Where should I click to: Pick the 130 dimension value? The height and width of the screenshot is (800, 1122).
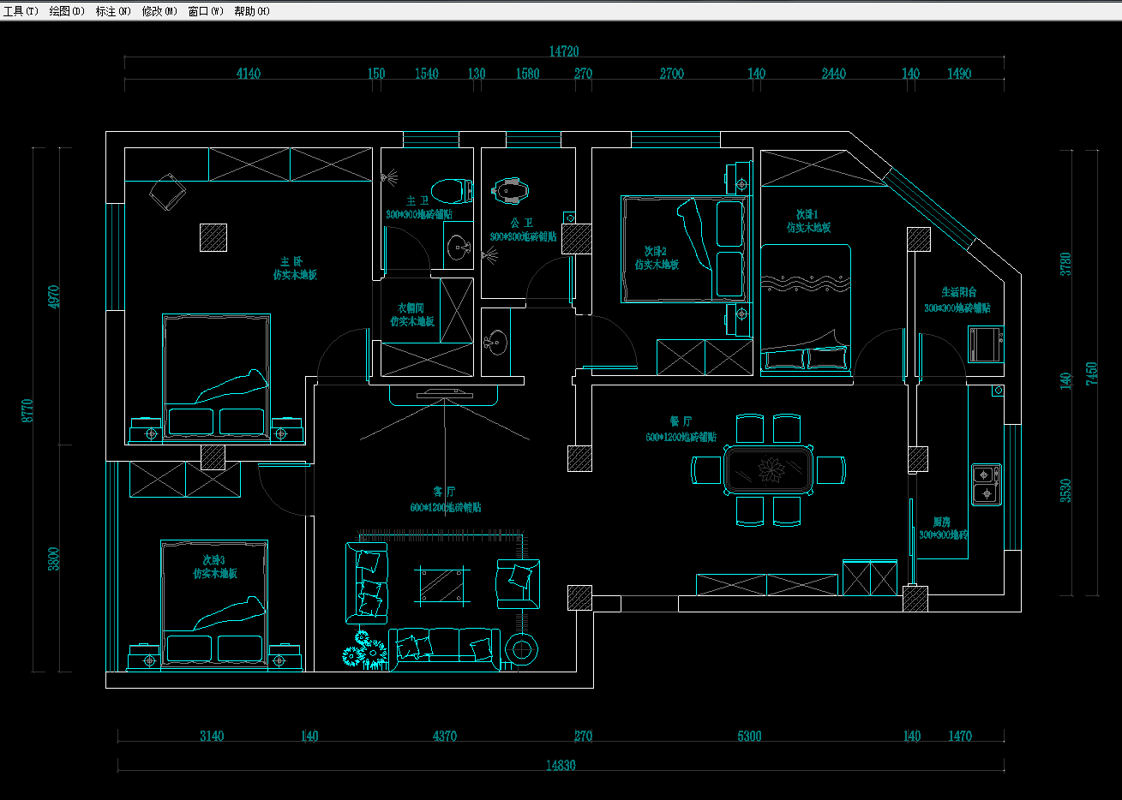(477, 74)
